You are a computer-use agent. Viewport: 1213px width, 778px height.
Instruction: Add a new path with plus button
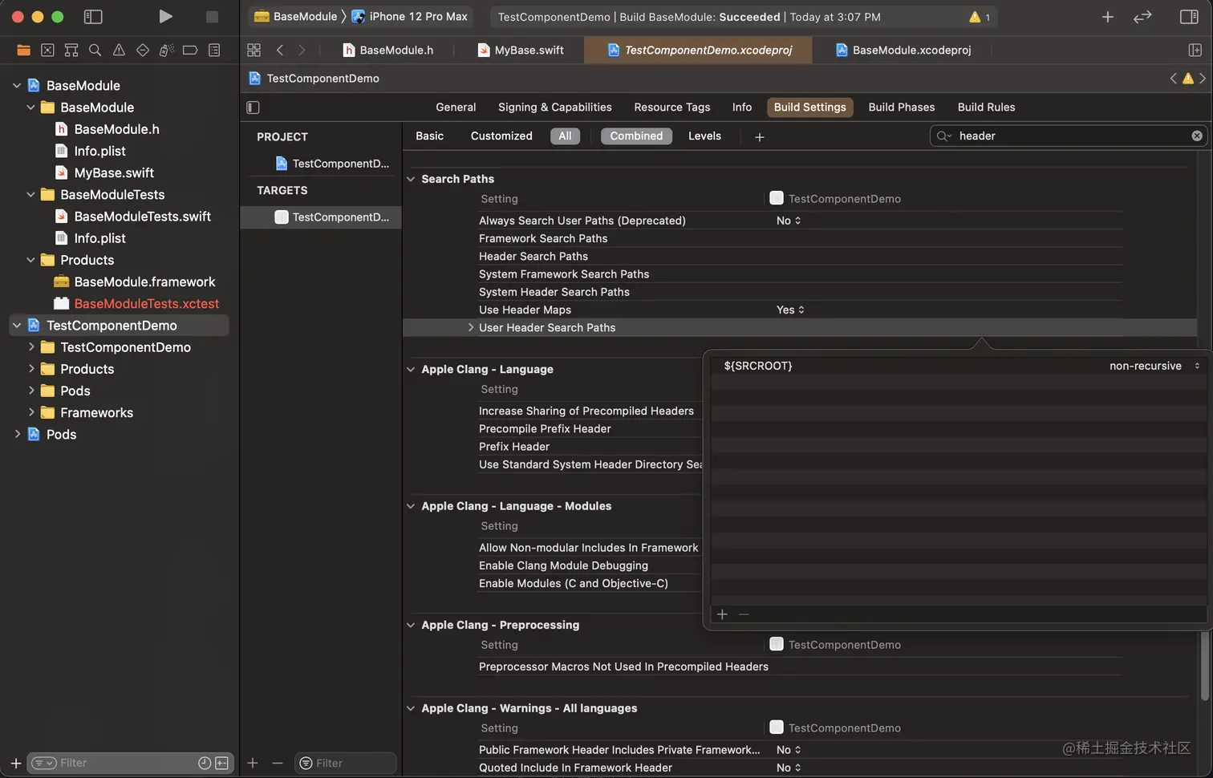(722, 614)
